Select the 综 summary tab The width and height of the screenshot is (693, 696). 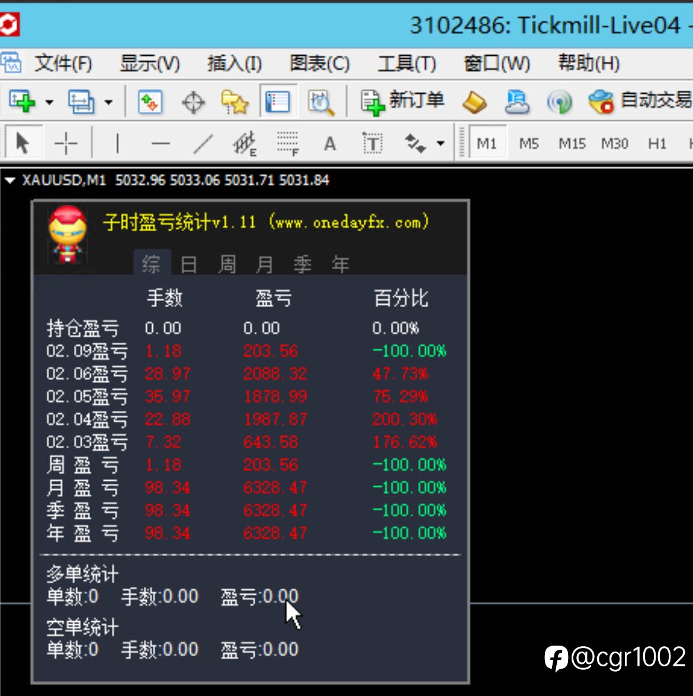point(152,263)
